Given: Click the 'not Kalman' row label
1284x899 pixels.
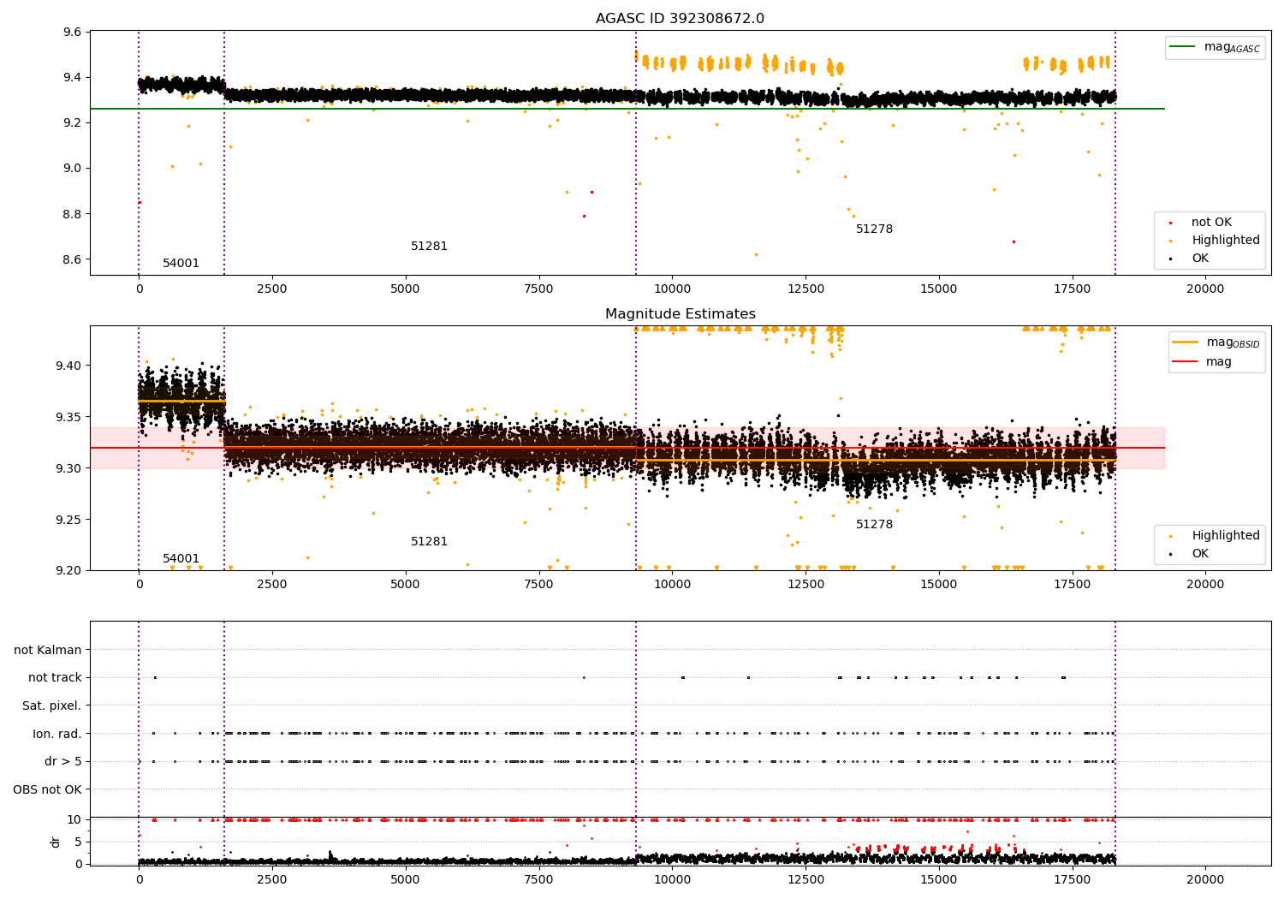Looking at the screenshot, I should pyautogui.click(x=48, y=651).
